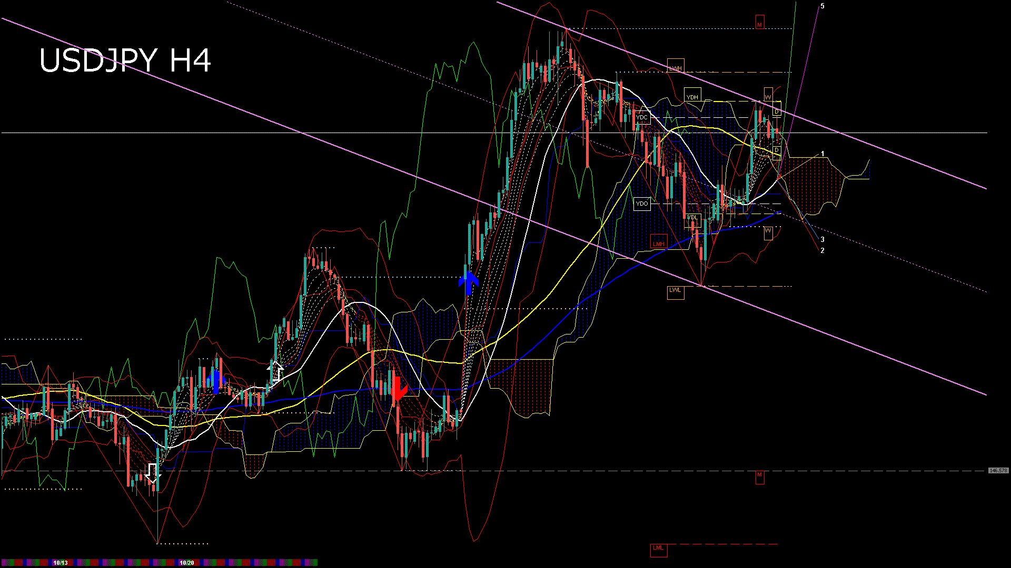This screenshot has height=568, width=1011.
Task: Click the red LMH label box
Action: point(658,244)
